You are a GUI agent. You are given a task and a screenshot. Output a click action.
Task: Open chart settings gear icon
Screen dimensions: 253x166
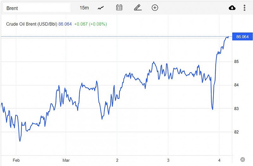pyautogui.click(x=243, y=160)
